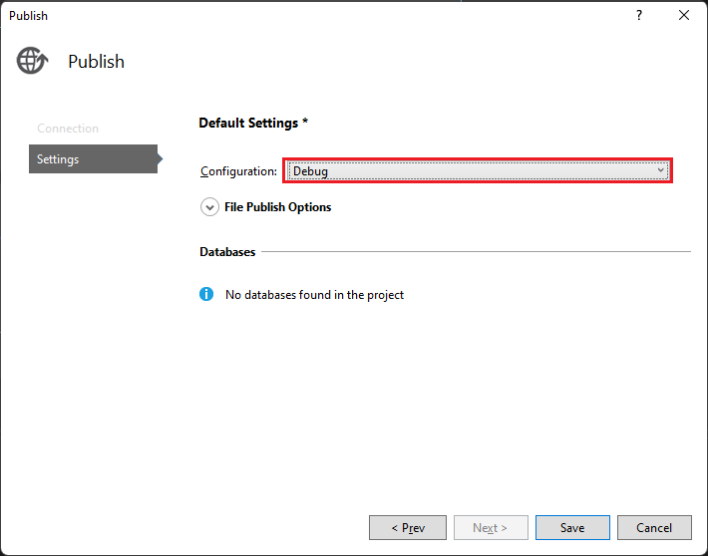Click the blue information icon
Image resolution: width=708 pixels, height=556 pixels.
(x=206, y=295)
